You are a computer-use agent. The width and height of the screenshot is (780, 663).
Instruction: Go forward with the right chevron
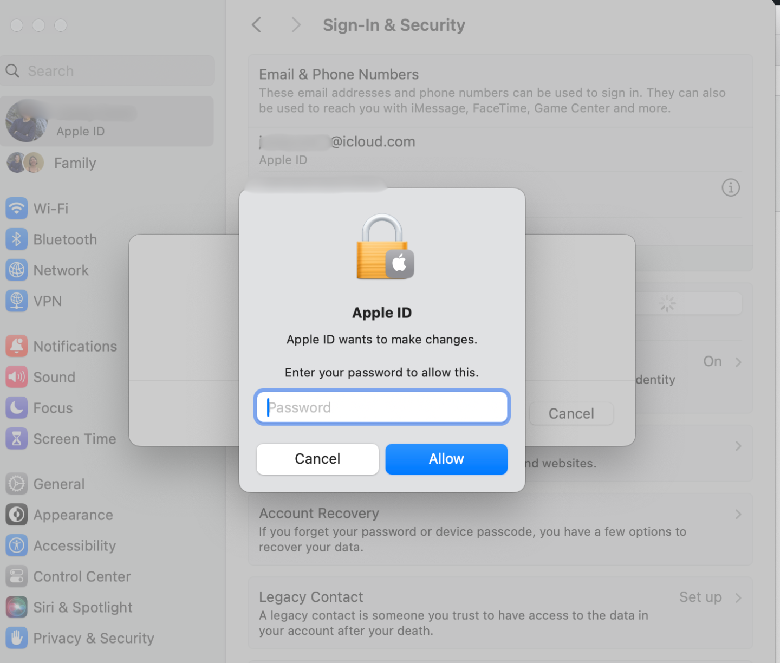click(x=296, y=25)
